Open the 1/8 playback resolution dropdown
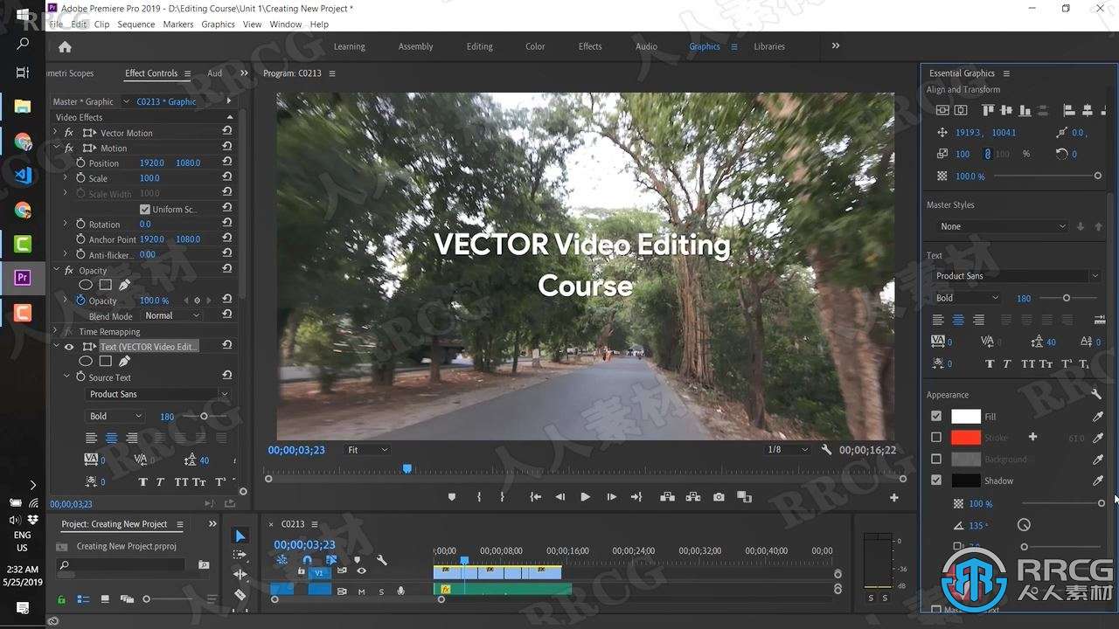Viewport: 1119px width, 629px height. click(x=787, y=450)
